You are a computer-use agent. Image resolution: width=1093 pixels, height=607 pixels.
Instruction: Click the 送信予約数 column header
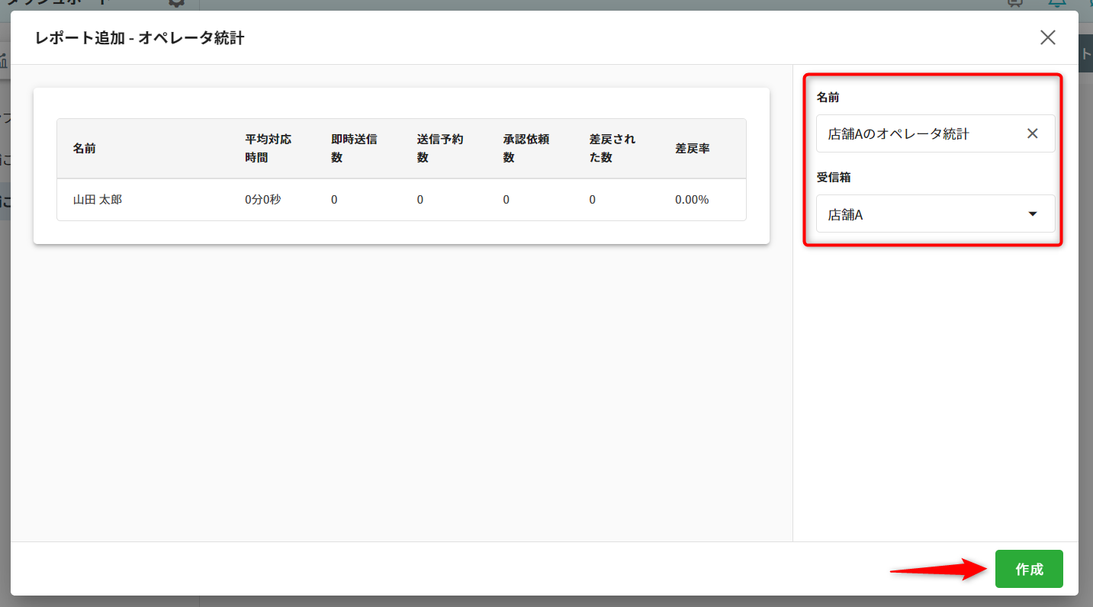point(440,149)
